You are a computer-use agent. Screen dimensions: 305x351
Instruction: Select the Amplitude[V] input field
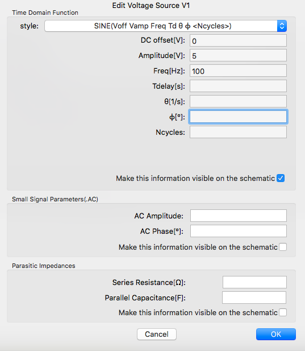pos(238,56)
